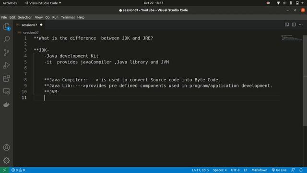Open the Edit menu
307x173 pixels.
[x=12, y=17]
